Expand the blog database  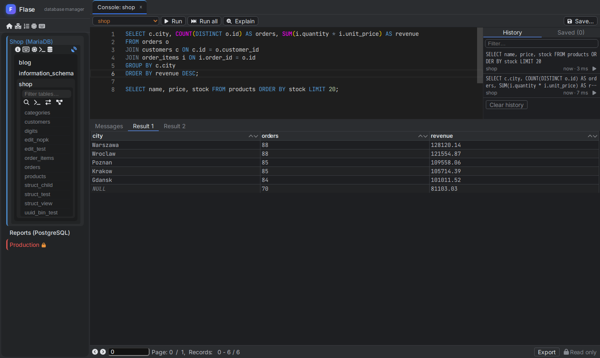point(25,62)
